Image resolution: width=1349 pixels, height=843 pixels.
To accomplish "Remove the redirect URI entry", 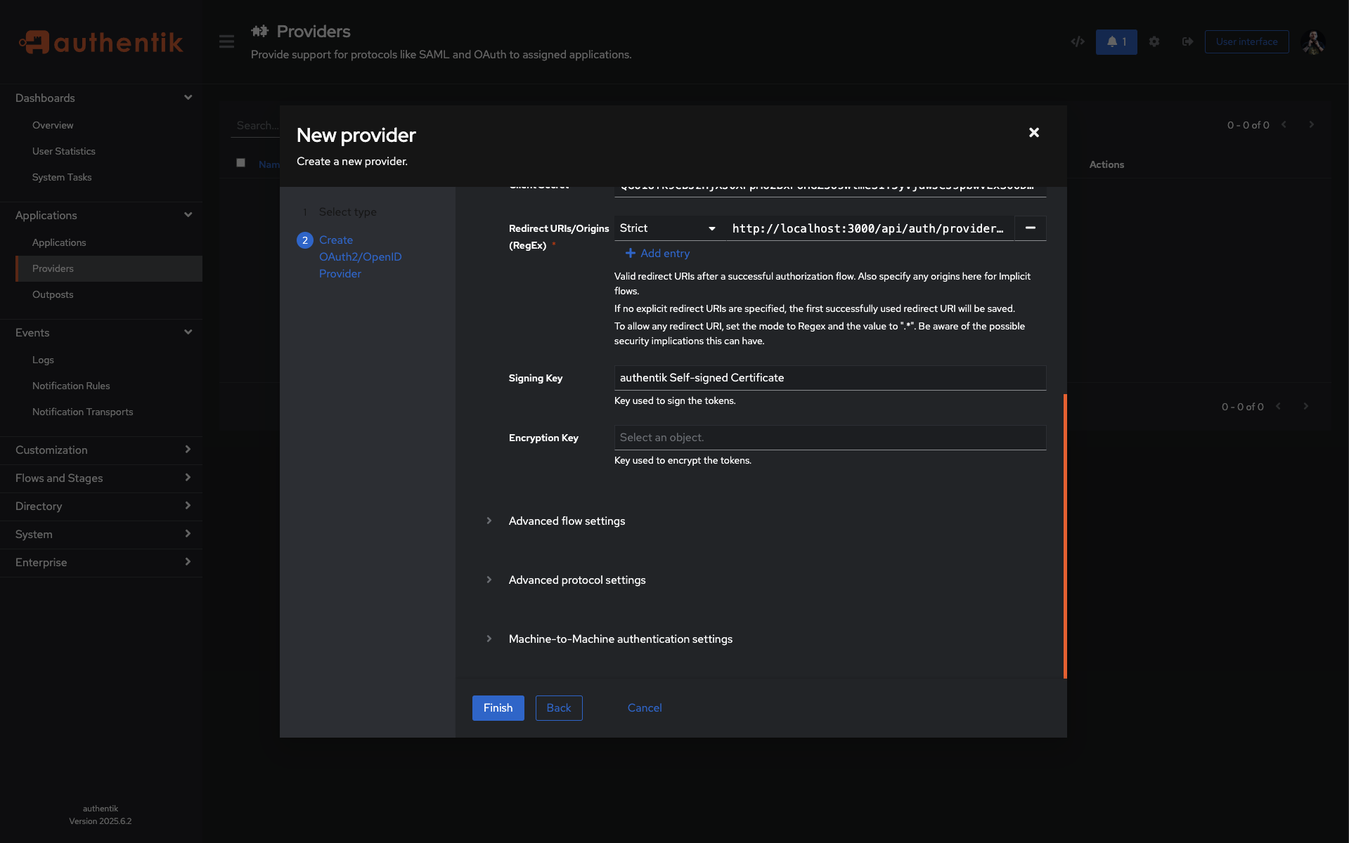I will tap(1030, 228).
